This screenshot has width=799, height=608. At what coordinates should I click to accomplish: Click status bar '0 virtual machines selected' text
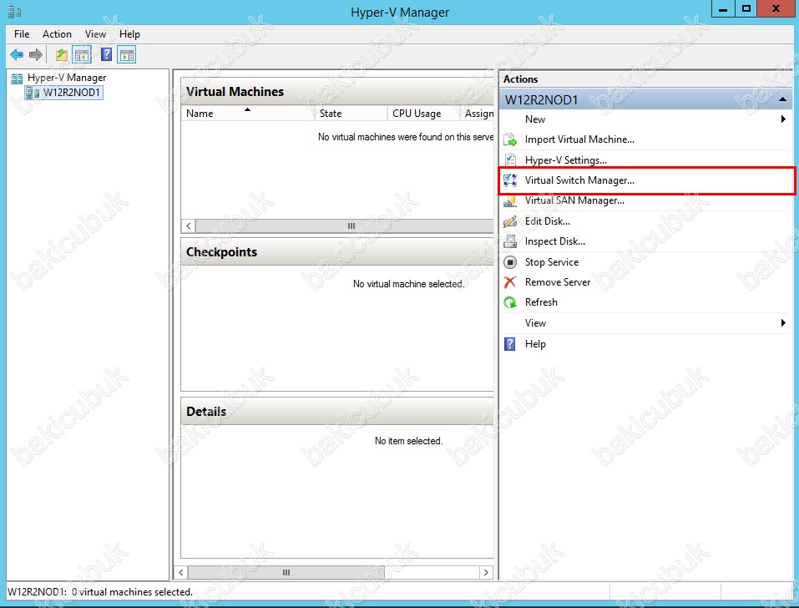pyautogui.click(x=132, y=591)
